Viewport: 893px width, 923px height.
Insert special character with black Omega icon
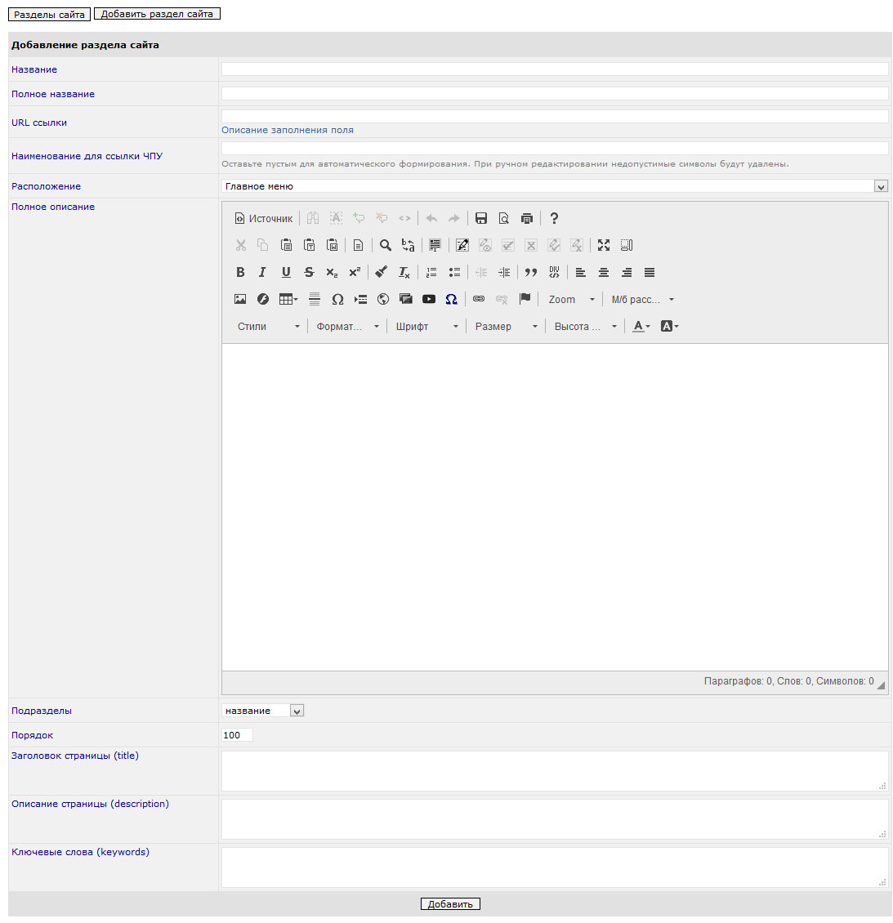pos(337,299)
